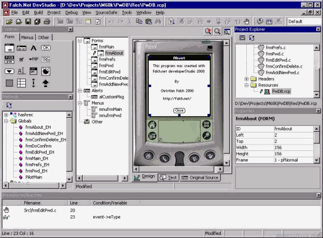This screenshot has width=323, height=238.
Task: Switch to the Original Source tab
Action: 200,177
